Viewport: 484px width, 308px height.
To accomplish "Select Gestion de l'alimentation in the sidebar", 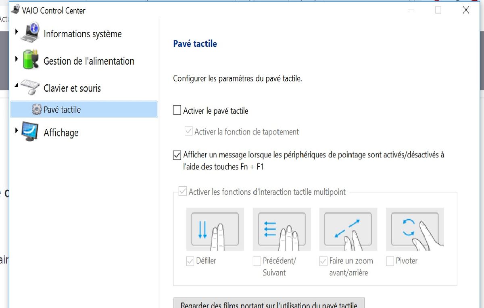I will click(x=89, y=61).
